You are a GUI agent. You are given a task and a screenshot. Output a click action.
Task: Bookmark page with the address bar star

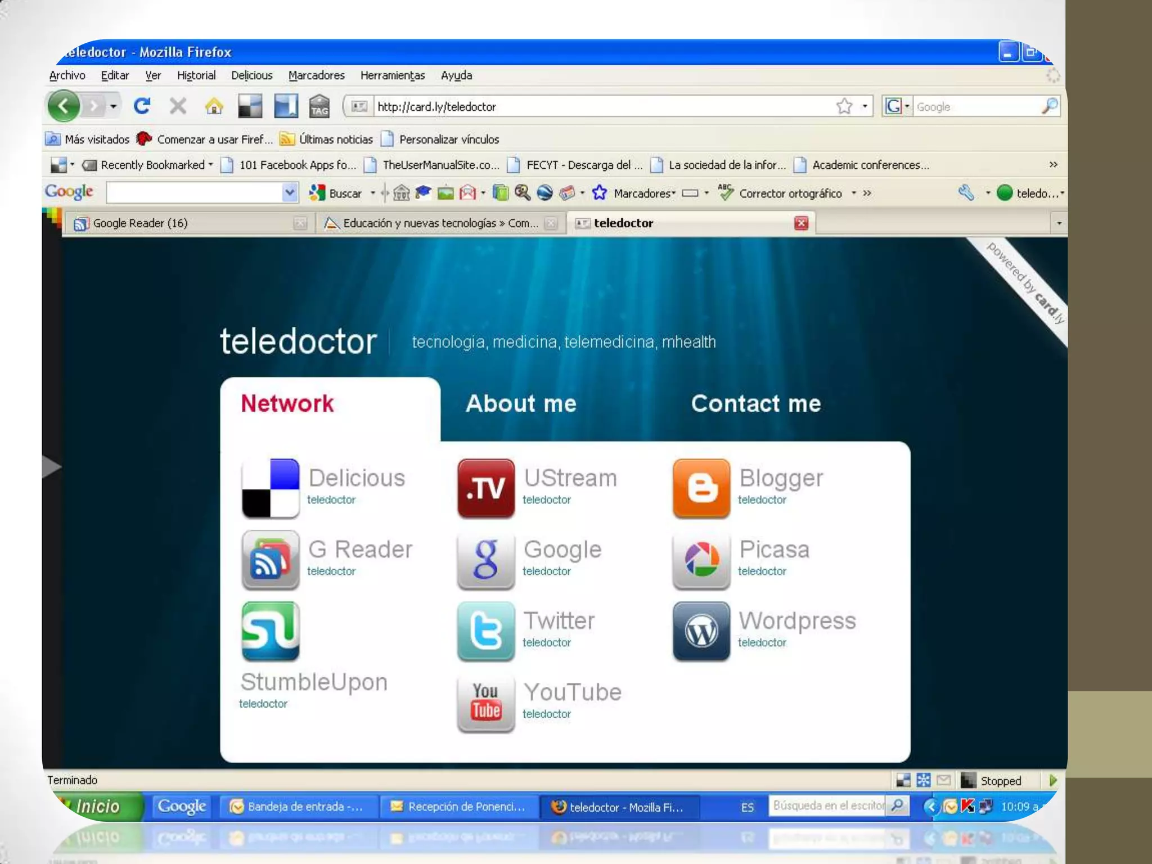pyautogui.click(x=844, y=106)
